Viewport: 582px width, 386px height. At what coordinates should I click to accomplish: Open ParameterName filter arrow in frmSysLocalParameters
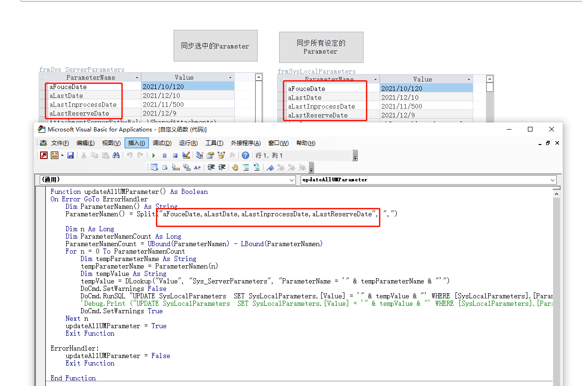click(375, 79)
